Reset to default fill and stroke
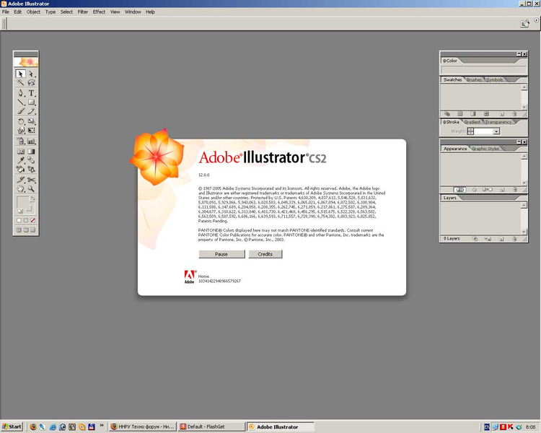Viewport: 541px width, 433px height. coord(20,211)
